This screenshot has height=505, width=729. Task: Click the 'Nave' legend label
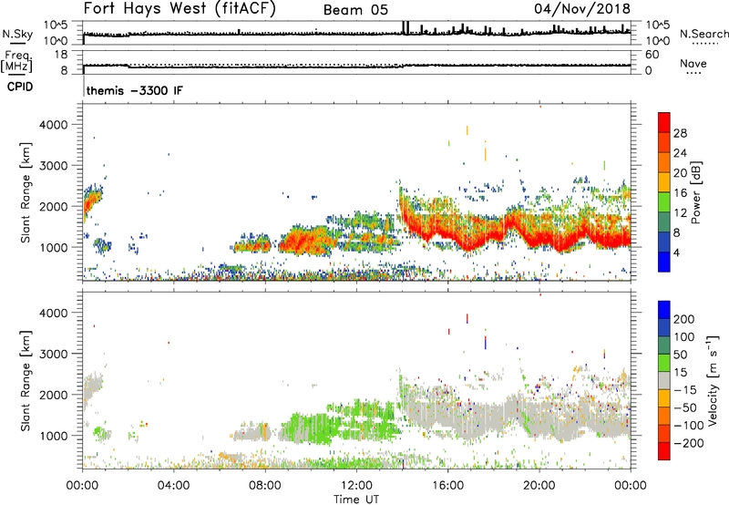(x=693, y=64)
